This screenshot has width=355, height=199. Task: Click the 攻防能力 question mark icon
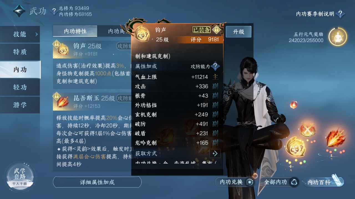coord(215,66)
